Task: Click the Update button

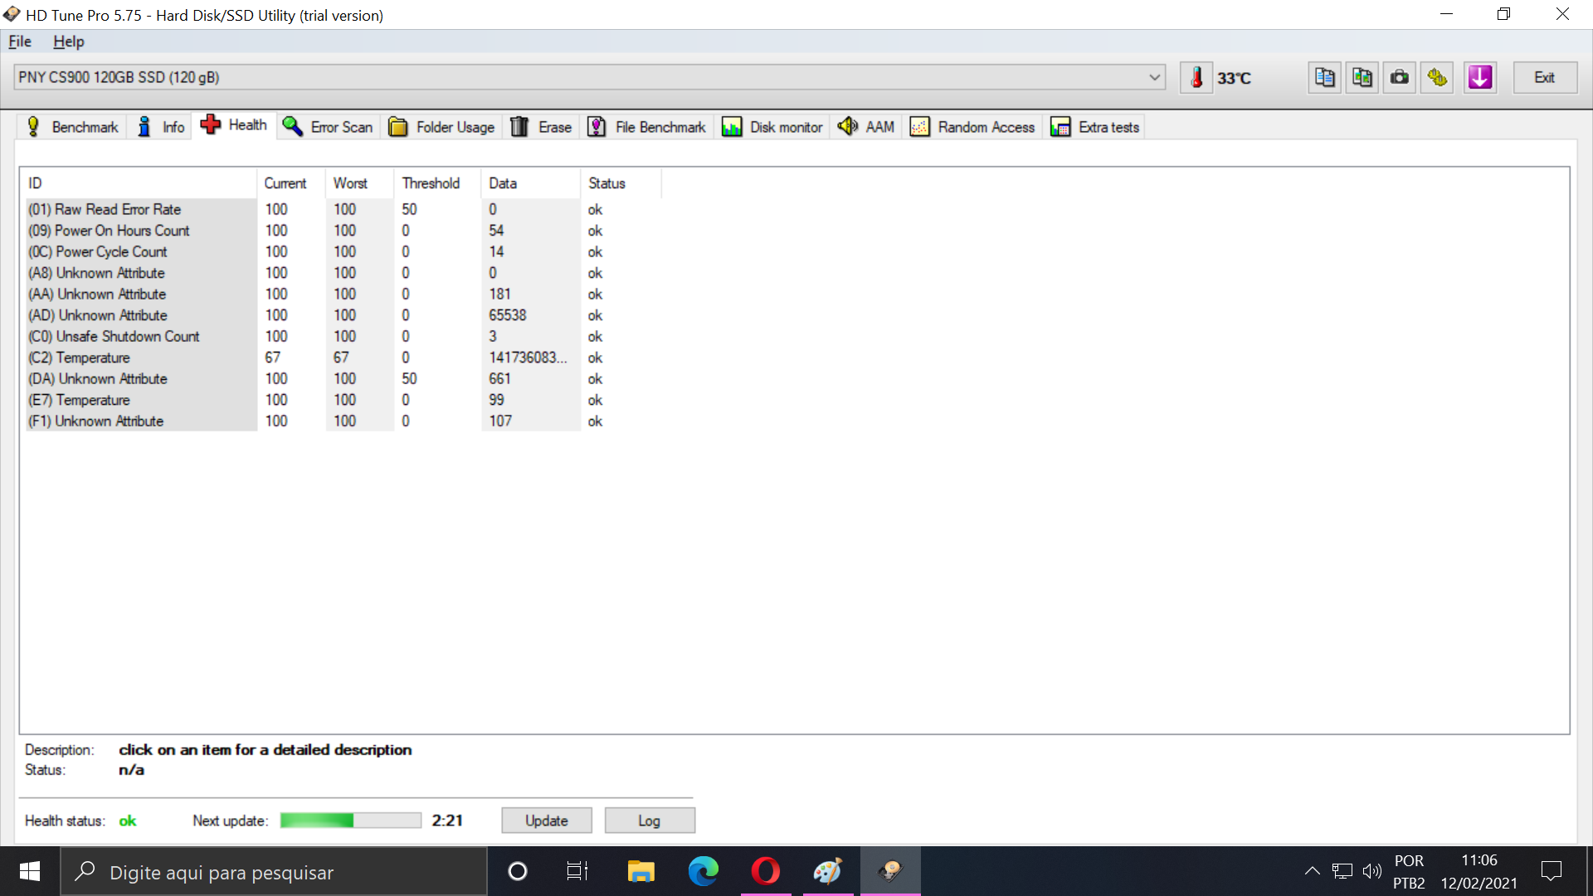Action: click(547, 821)
